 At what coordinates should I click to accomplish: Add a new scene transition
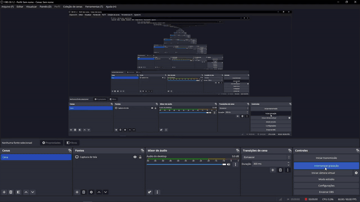273,170
